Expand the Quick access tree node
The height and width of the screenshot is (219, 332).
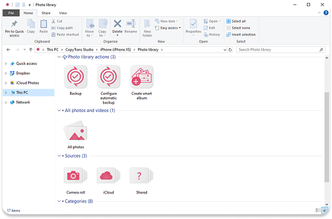(x=6, y=64)
